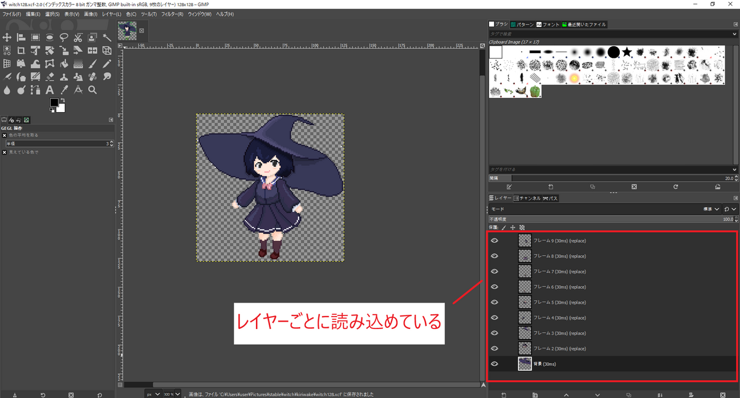Toggle the 見えている色で checkbox
Viewport: 740px width, 398px height.
[x=4, y=152]
